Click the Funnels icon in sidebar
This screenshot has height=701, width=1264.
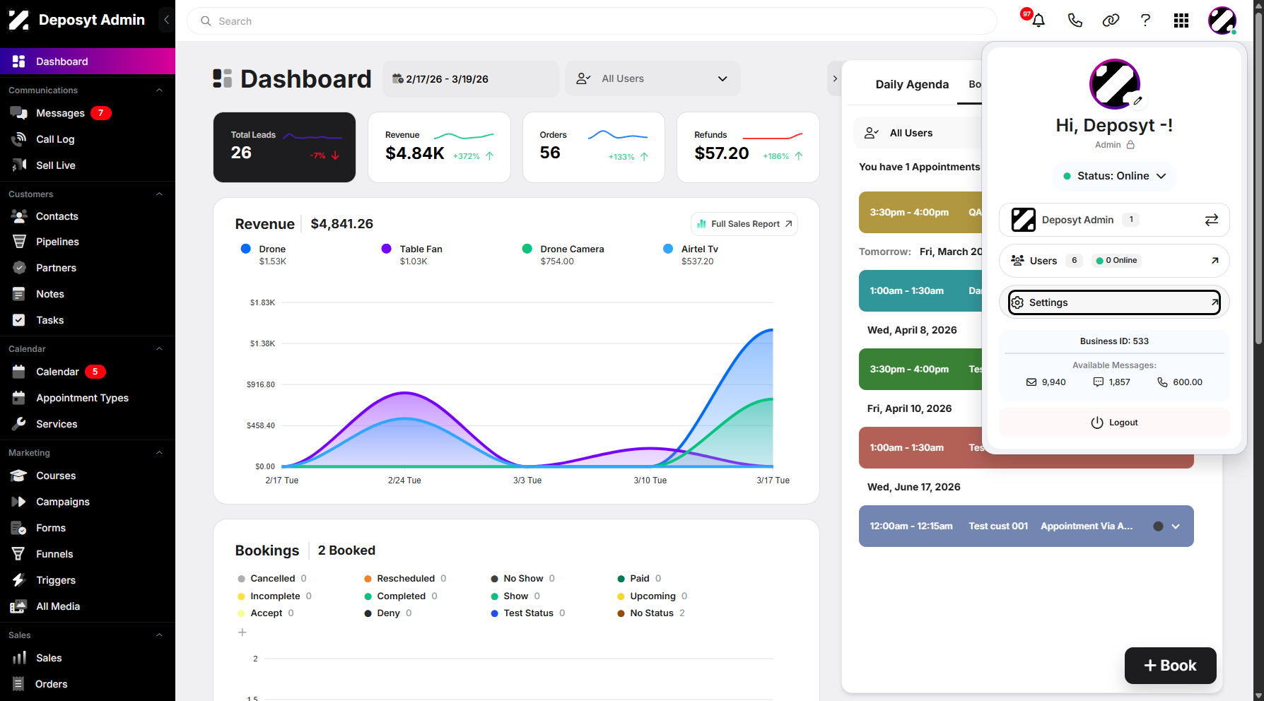click(x=19, y=554)
